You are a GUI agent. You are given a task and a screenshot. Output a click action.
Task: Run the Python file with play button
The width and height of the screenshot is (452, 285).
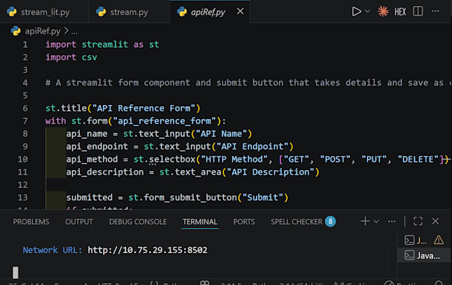356,11
